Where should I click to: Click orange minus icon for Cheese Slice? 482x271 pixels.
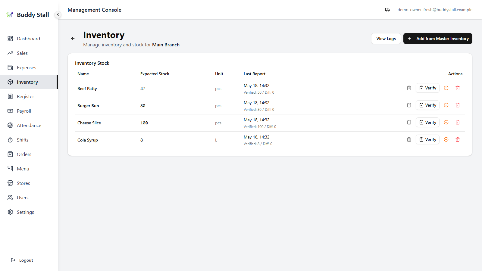pos(446,122)
